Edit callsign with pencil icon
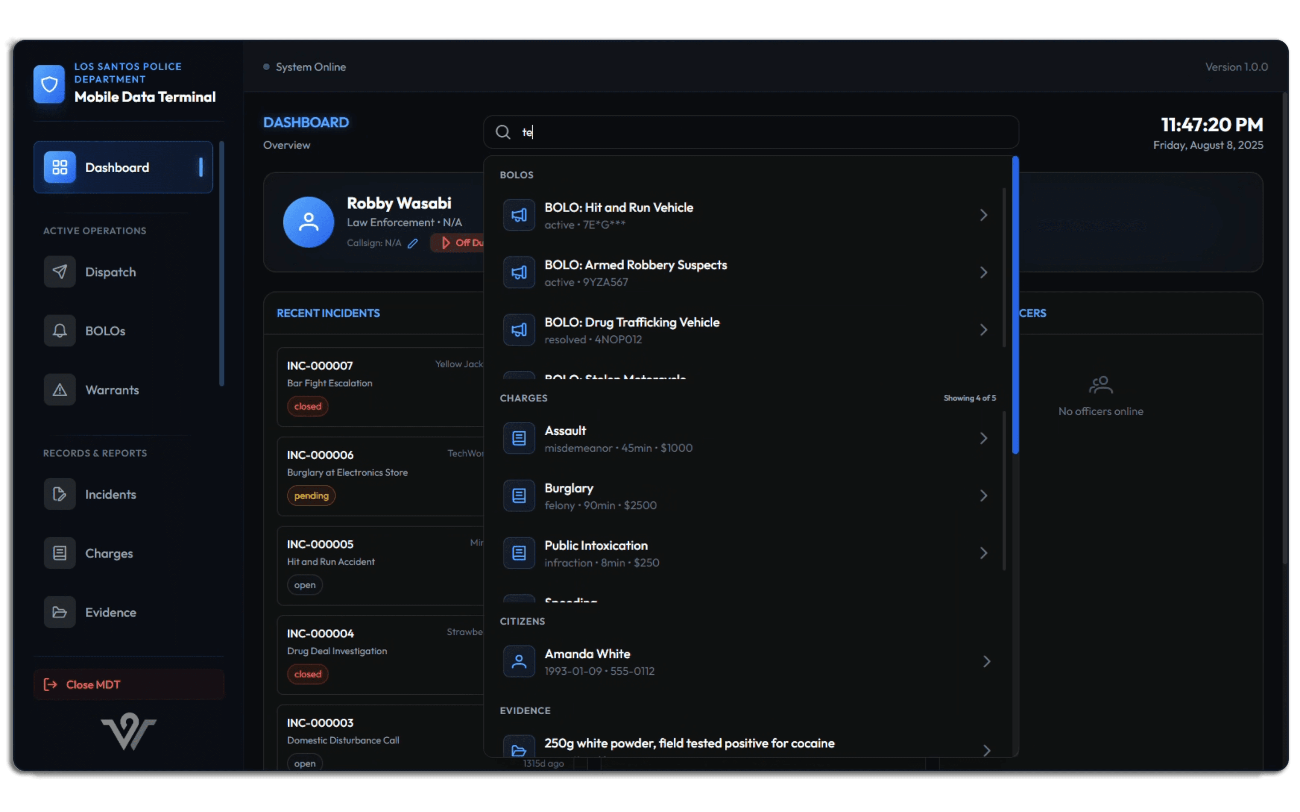Screen dimensions: 1300x812 pos(413,243)
